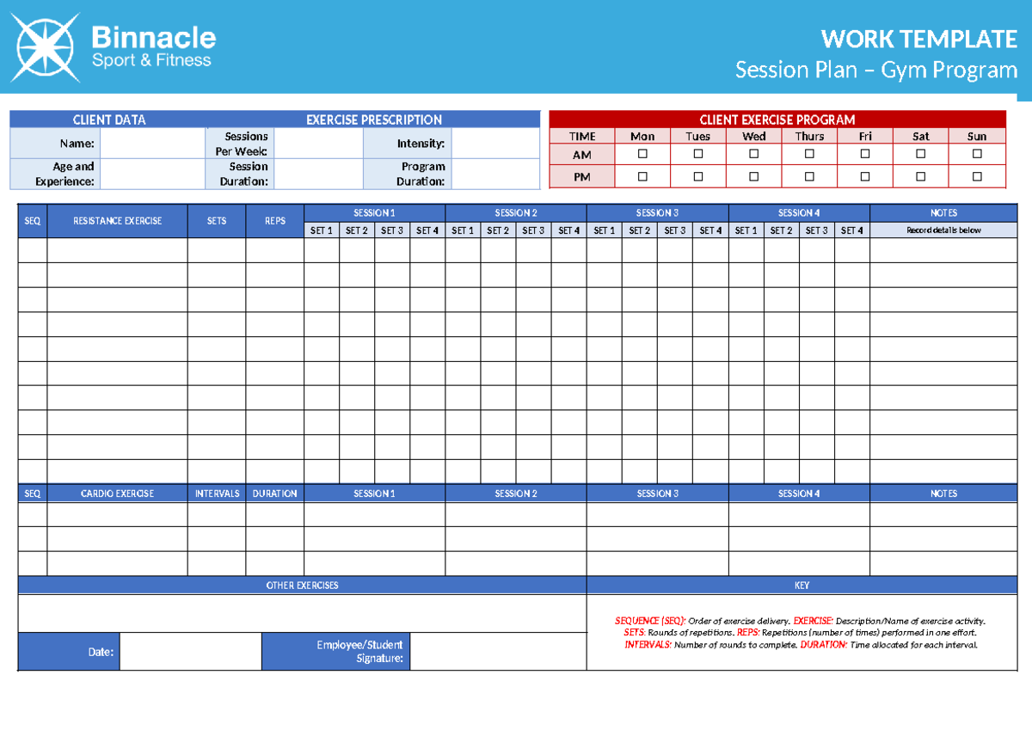The width and height of the screenshot is (1032, 730).
Task: Click first resistance exercise name cell
Action: click(x=117, y=250)
